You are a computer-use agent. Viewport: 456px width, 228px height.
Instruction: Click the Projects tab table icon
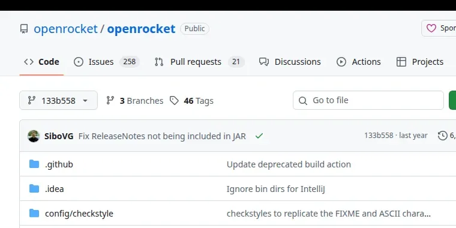[x=401, y=62]
